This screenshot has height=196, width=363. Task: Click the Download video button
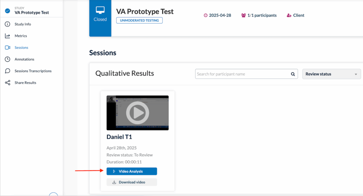(x=132, y=182)
